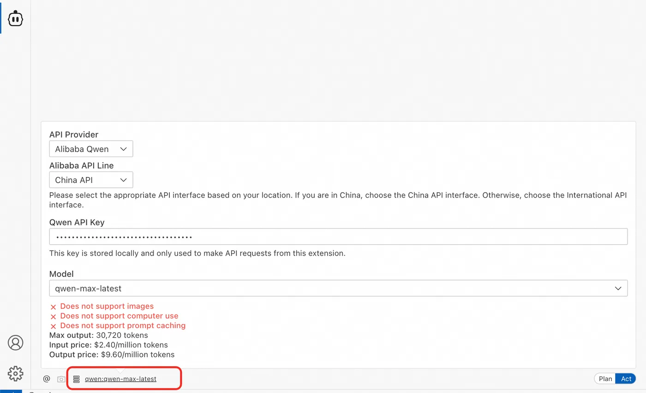646x393 pixels.
Task: Open the Accounts profile icon
Action: pos(16,343)
